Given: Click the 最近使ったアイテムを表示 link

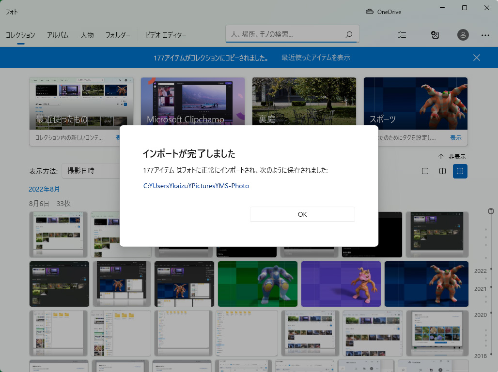Looking at the screenshot, I should 316,58.
